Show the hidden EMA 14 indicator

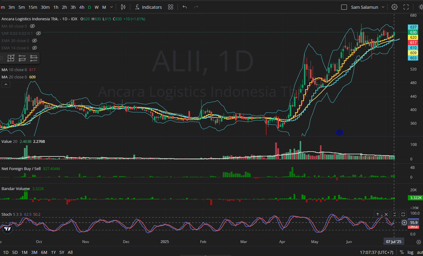[x=35, y=48]
